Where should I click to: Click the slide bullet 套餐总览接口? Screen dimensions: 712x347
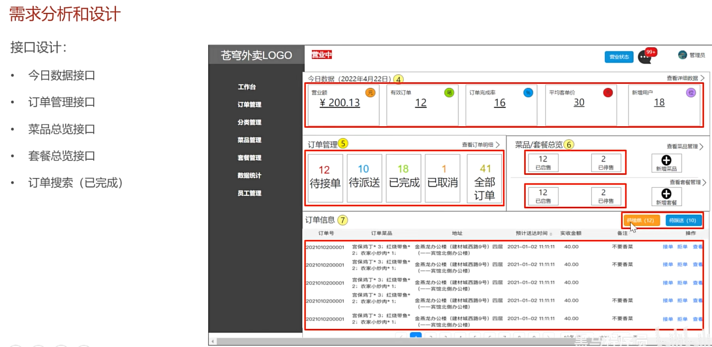(62, 156)
